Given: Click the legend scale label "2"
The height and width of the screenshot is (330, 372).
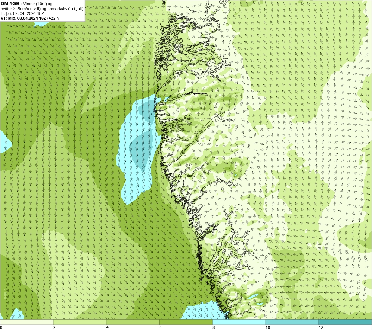Looking at the screenshot, I should pos(54,327).
